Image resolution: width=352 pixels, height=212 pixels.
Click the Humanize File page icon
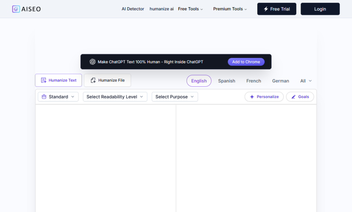tap(93, 80)
